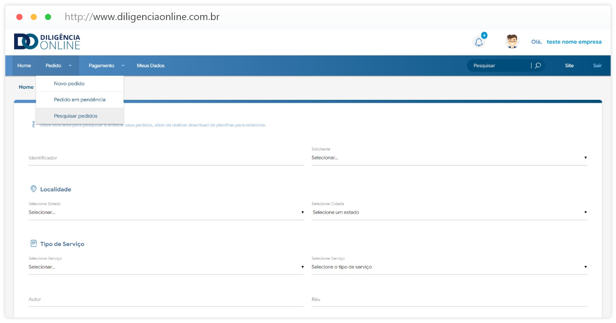616x323 pixels.
Task: Click the Tipo de Serviço document icon
Action: click(33, 244)
